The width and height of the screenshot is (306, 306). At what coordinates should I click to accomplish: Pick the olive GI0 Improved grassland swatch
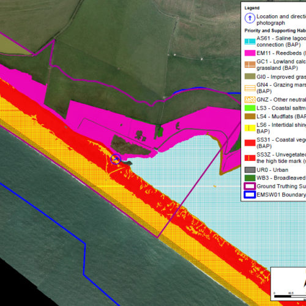point(250,76)
